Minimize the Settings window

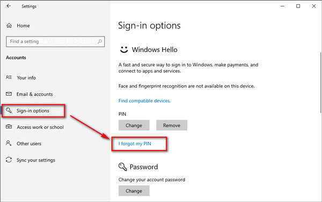(282, 6)
